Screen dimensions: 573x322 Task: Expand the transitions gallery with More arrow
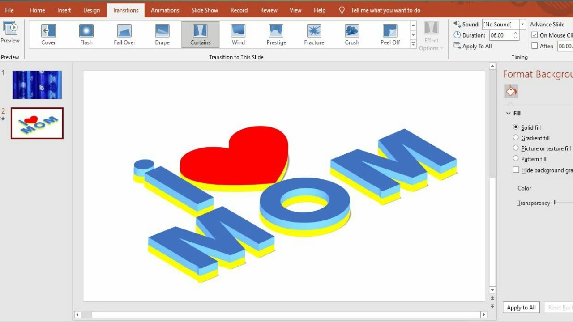click(x=413, y=44)
